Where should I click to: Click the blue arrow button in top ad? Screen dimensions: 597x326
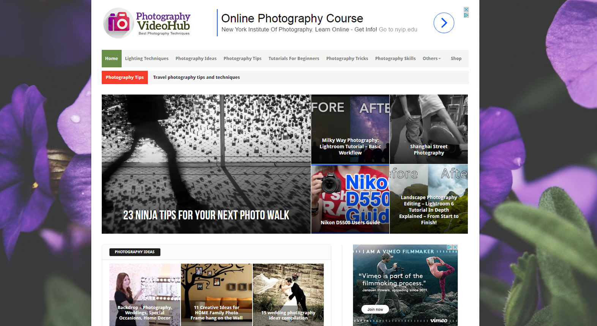444,23
